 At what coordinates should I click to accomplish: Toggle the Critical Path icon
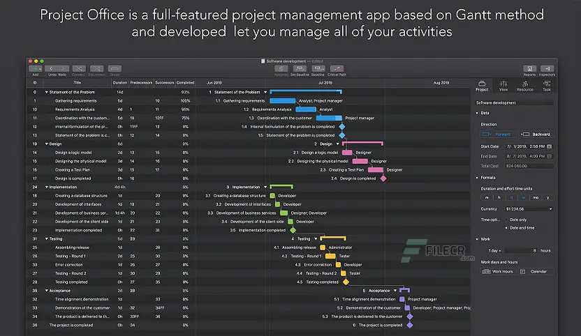pos(336,68)
